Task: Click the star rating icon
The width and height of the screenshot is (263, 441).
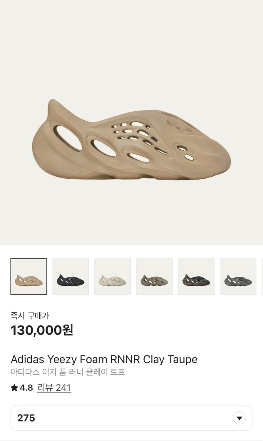Action: [14, 388]
